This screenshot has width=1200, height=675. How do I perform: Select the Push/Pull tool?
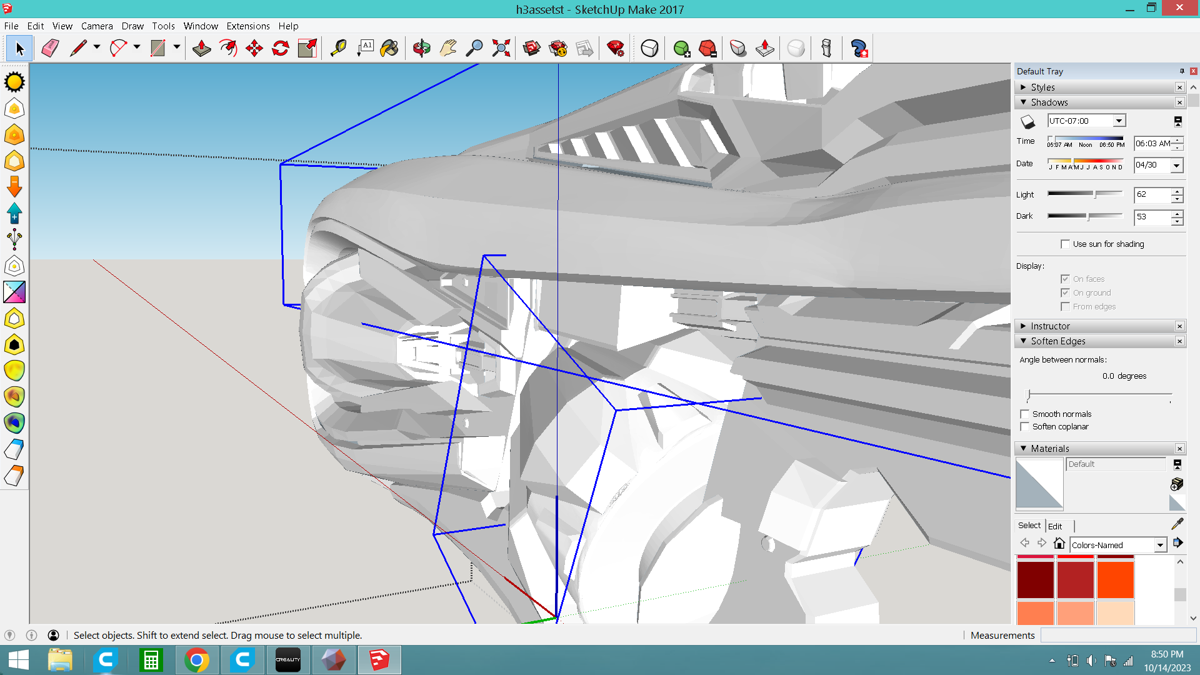201,48
